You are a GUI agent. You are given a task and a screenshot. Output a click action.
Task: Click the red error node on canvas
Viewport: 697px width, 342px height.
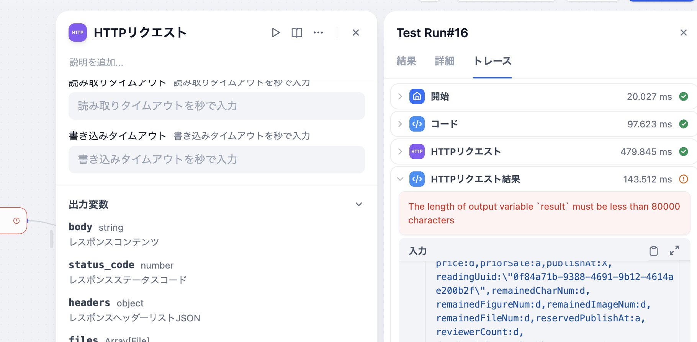pyautogui.click(x=14, y=221)
